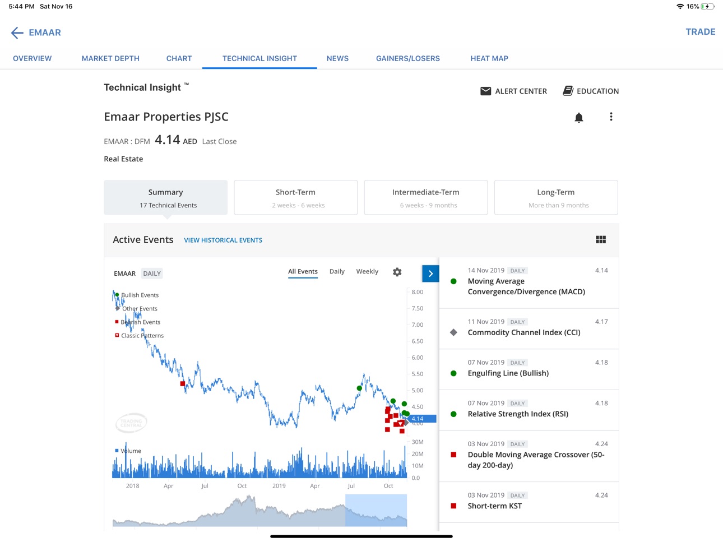723x542 pixels.
Task: Click the battery status indicator
Action: 708,7
